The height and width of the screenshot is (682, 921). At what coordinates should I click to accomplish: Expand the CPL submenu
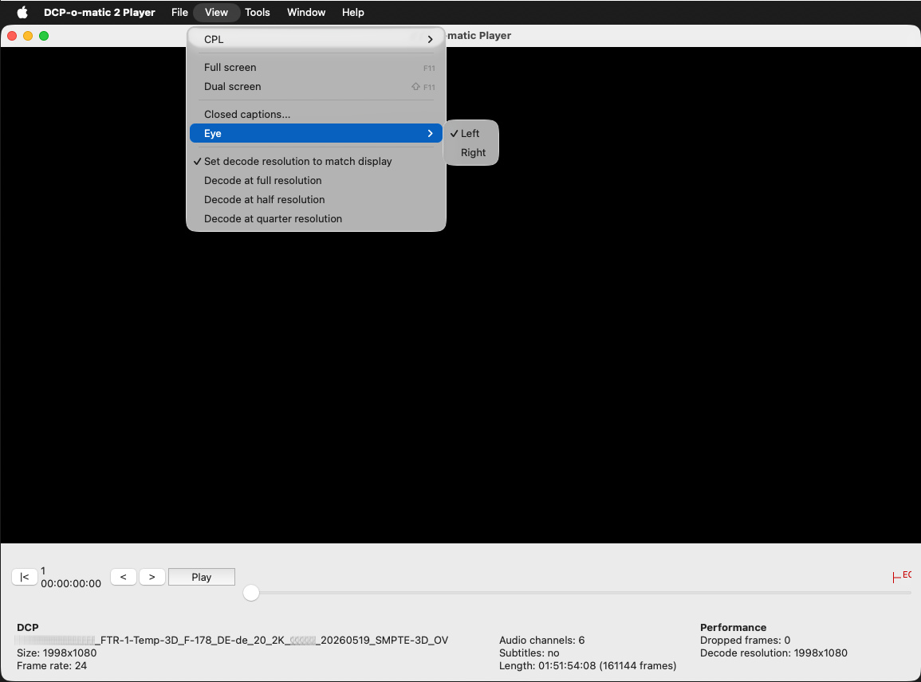(316, 39)
